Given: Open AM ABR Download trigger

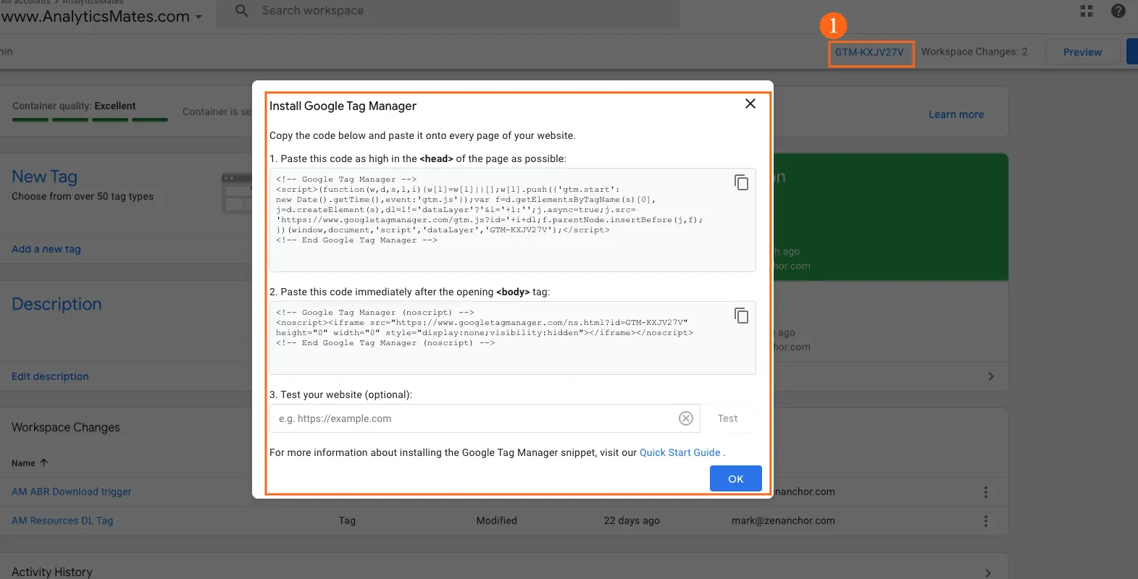Looking at the screenshot, I should [72, 491].
